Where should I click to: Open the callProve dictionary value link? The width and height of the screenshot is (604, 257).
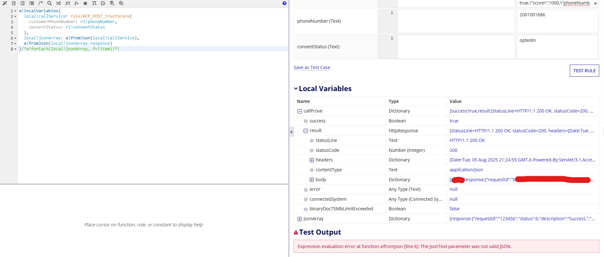[x=521, y=111]
